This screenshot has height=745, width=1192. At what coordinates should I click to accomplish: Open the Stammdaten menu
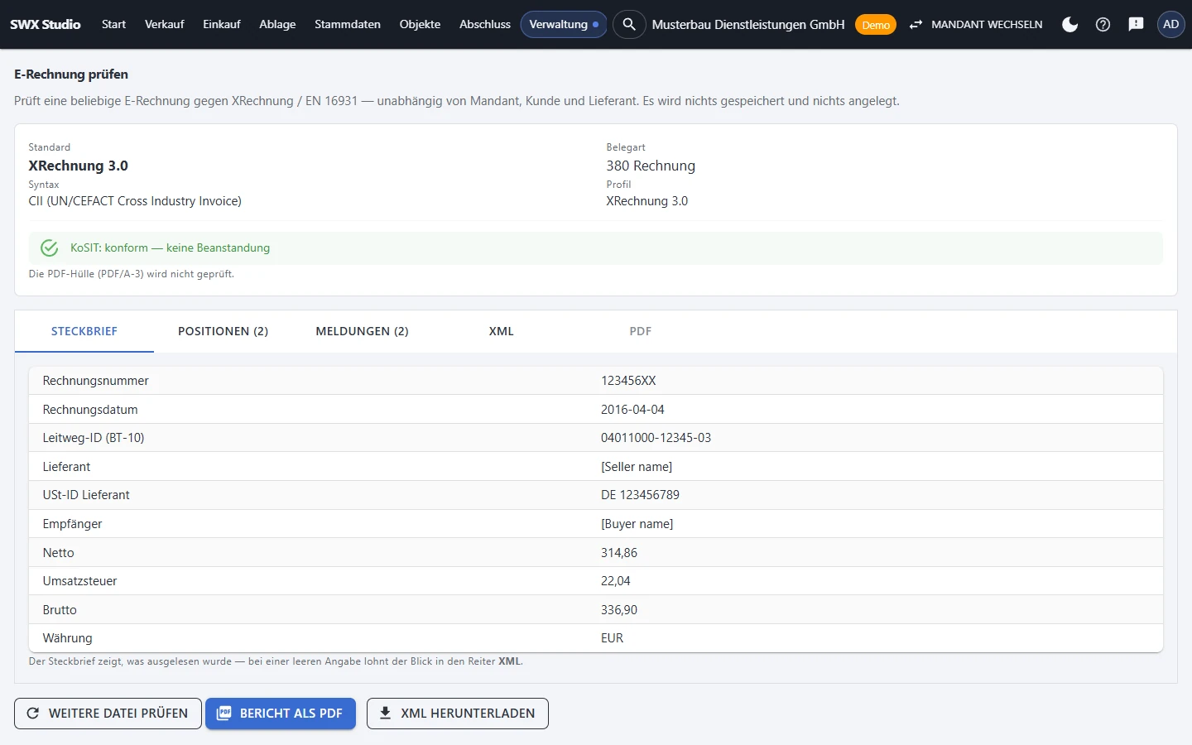(x=348, y=24)
